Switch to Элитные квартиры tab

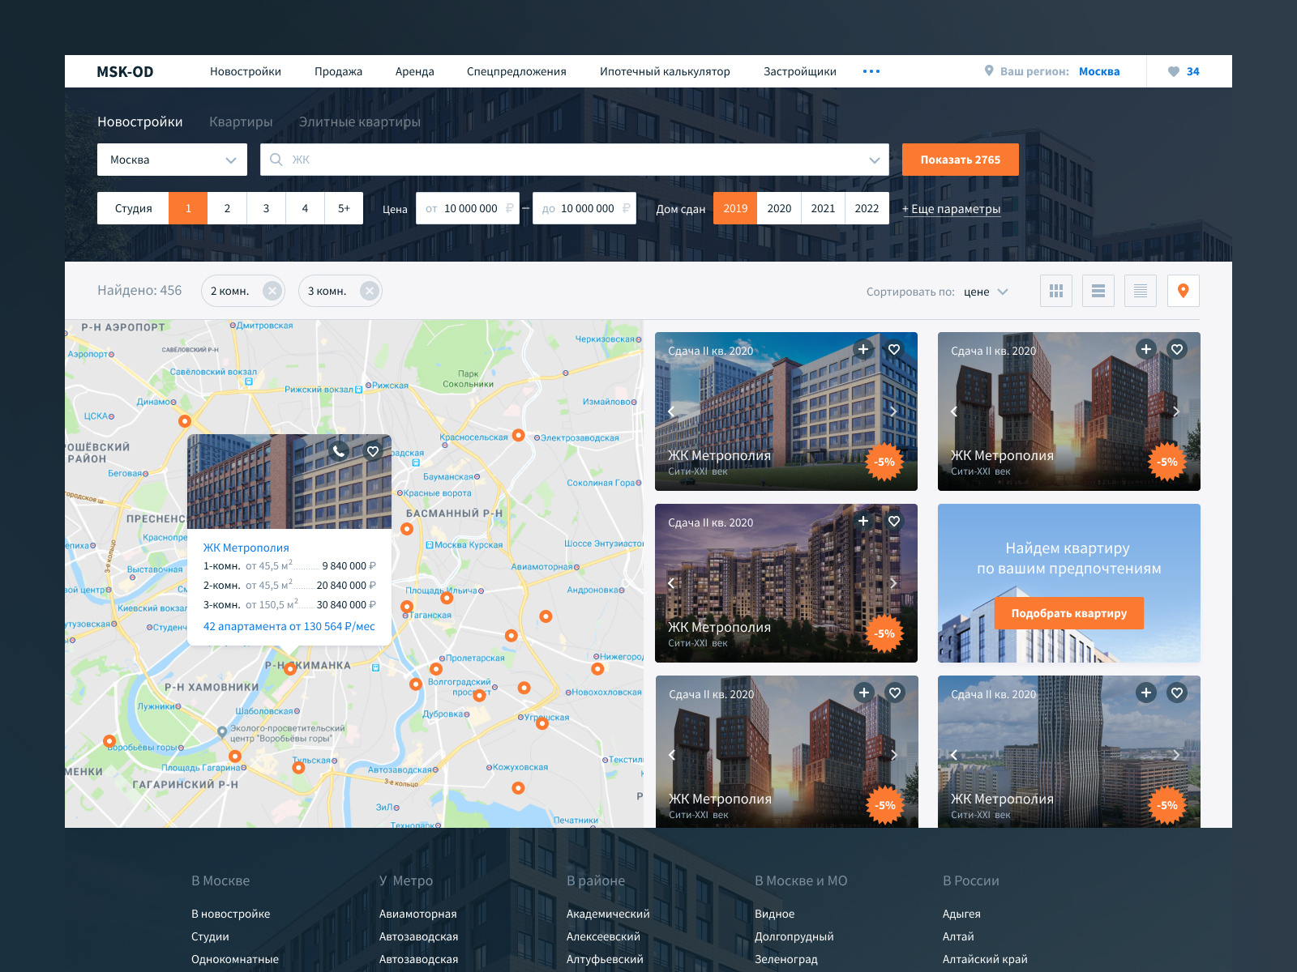tap(360, 122)
